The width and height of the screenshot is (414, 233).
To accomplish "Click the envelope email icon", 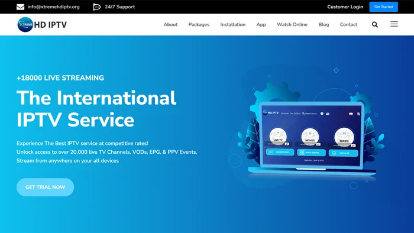I will click(20, 7).
